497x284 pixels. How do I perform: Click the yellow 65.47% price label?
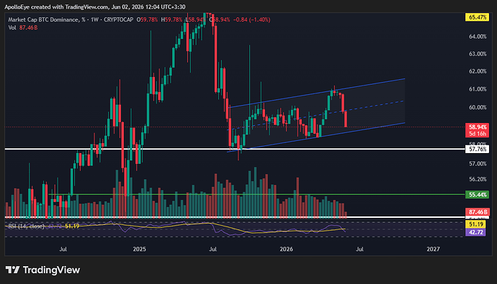pos(477,17)
